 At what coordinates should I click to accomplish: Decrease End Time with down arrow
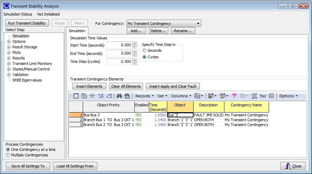tap(135, 55)
